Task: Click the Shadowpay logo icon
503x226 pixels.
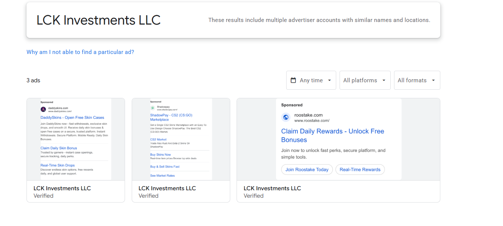Action: point(152,108)
